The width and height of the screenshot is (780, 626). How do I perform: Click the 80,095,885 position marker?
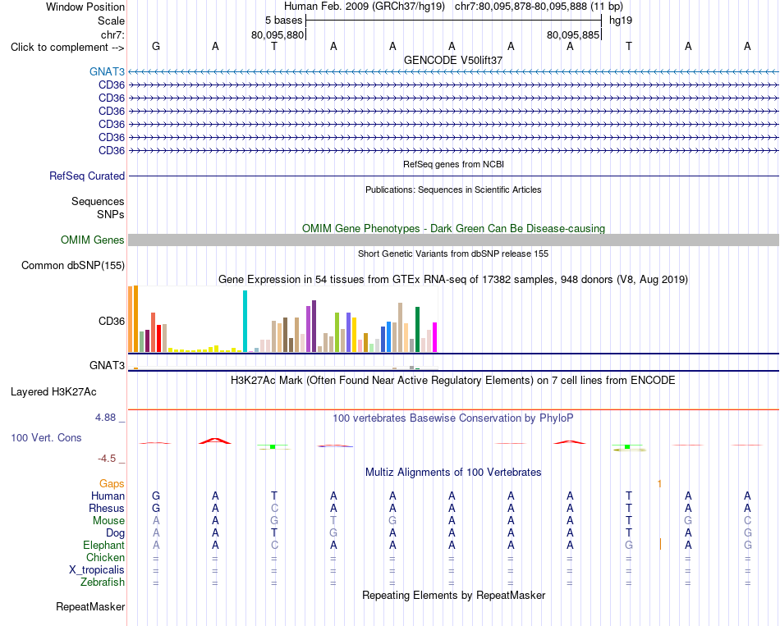pos(573,34)
